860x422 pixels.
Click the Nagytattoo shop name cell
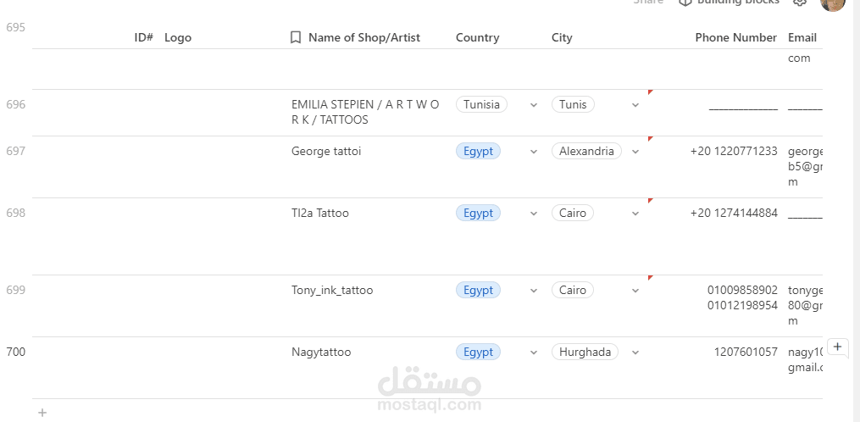click(321, 353)
